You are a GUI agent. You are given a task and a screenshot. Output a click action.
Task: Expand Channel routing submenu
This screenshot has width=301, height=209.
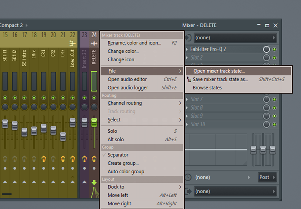coord(142,103)
